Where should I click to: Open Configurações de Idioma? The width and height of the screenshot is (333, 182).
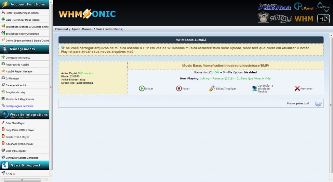19,106
